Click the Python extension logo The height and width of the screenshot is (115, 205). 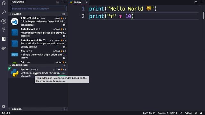(14, 73)
